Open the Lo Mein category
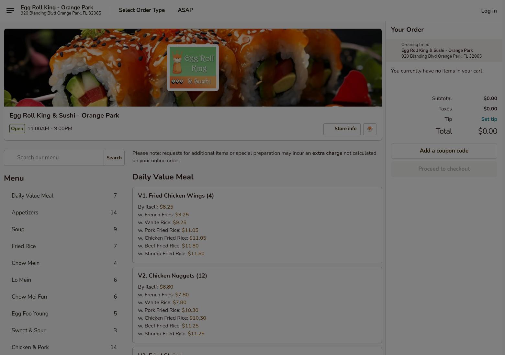This screenshot has width=505, height=355. (64, 280)
